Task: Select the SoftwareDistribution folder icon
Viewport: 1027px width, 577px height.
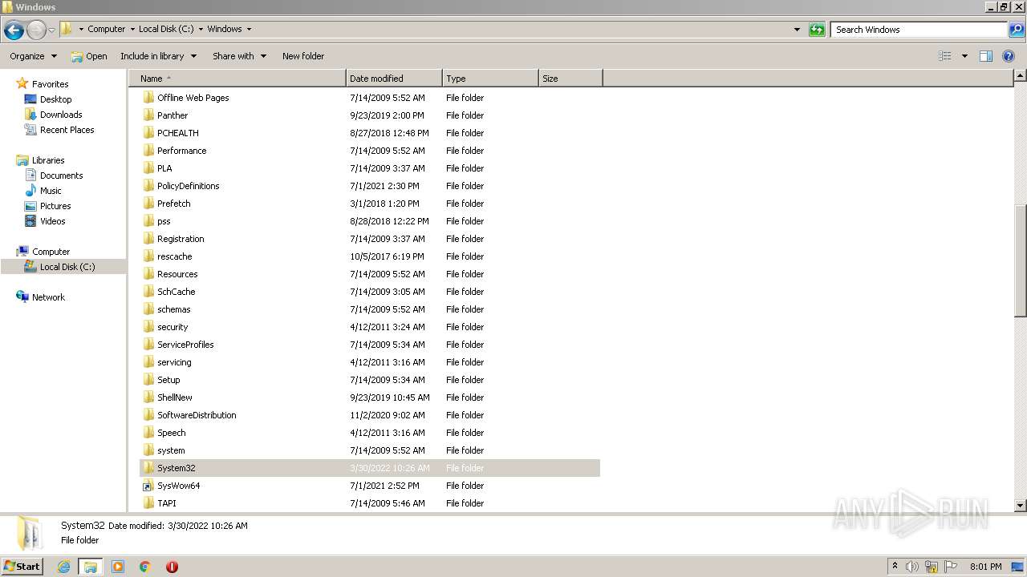Action: pos(148,415)
